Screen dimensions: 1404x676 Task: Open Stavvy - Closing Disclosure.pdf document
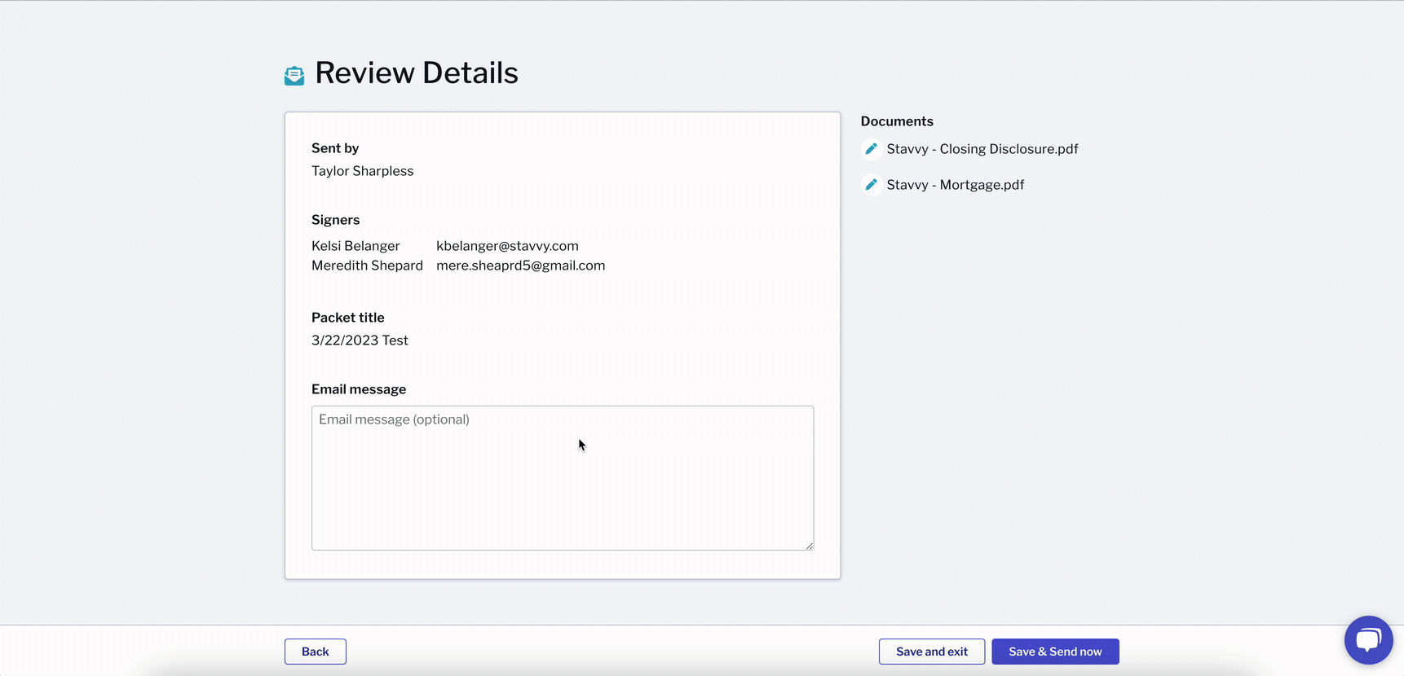pyautogui.click(x=982, y=149)
